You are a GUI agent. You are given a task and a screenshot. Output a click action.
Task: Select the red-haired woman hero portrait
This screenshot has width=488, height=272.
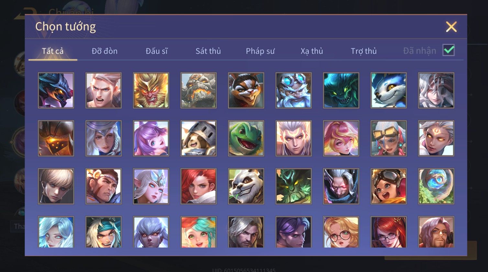(198, 186)
